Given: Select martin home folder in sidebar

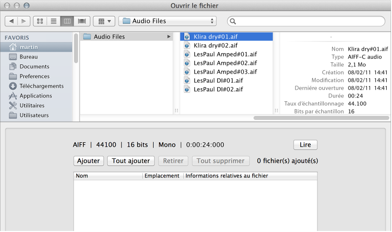Looking at the screenshot, I should (36, 47).
